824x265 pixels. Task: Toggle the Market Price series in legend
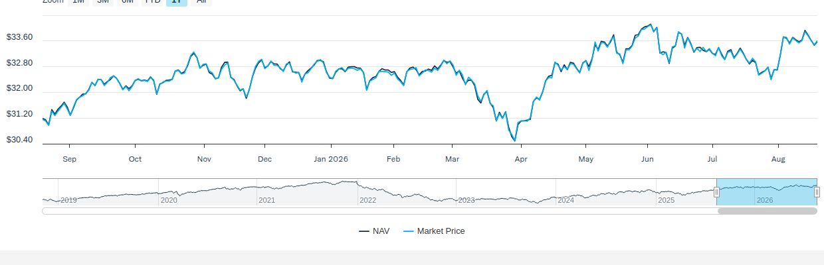pos(434,231)
